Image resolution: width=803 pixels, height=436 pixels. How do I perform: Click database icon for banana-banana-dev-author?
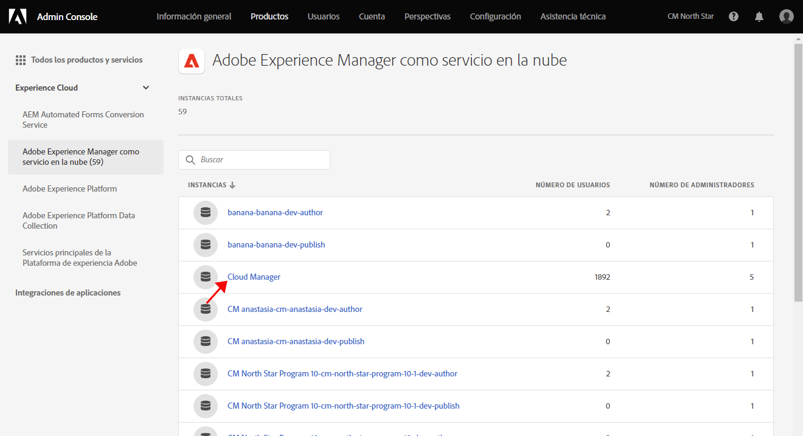pos(206,213)
